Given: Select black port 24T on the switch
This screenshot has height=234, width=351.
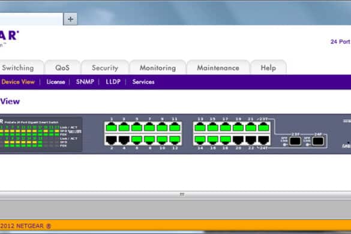Looking at the screenshot, I should coord(263,140).
